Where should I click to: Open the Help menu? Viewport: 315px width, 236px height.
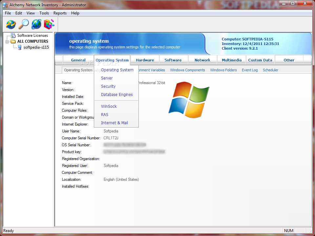click(x=75, y=13)
